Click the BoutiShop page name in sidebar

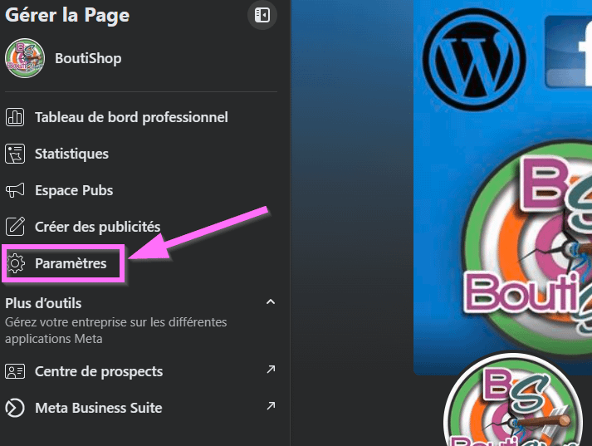88,58
